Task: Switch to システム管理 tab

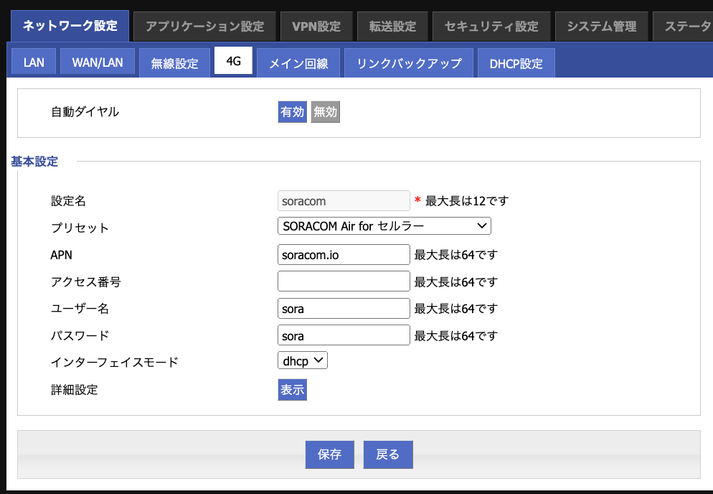Action: (x=602, y=27)
